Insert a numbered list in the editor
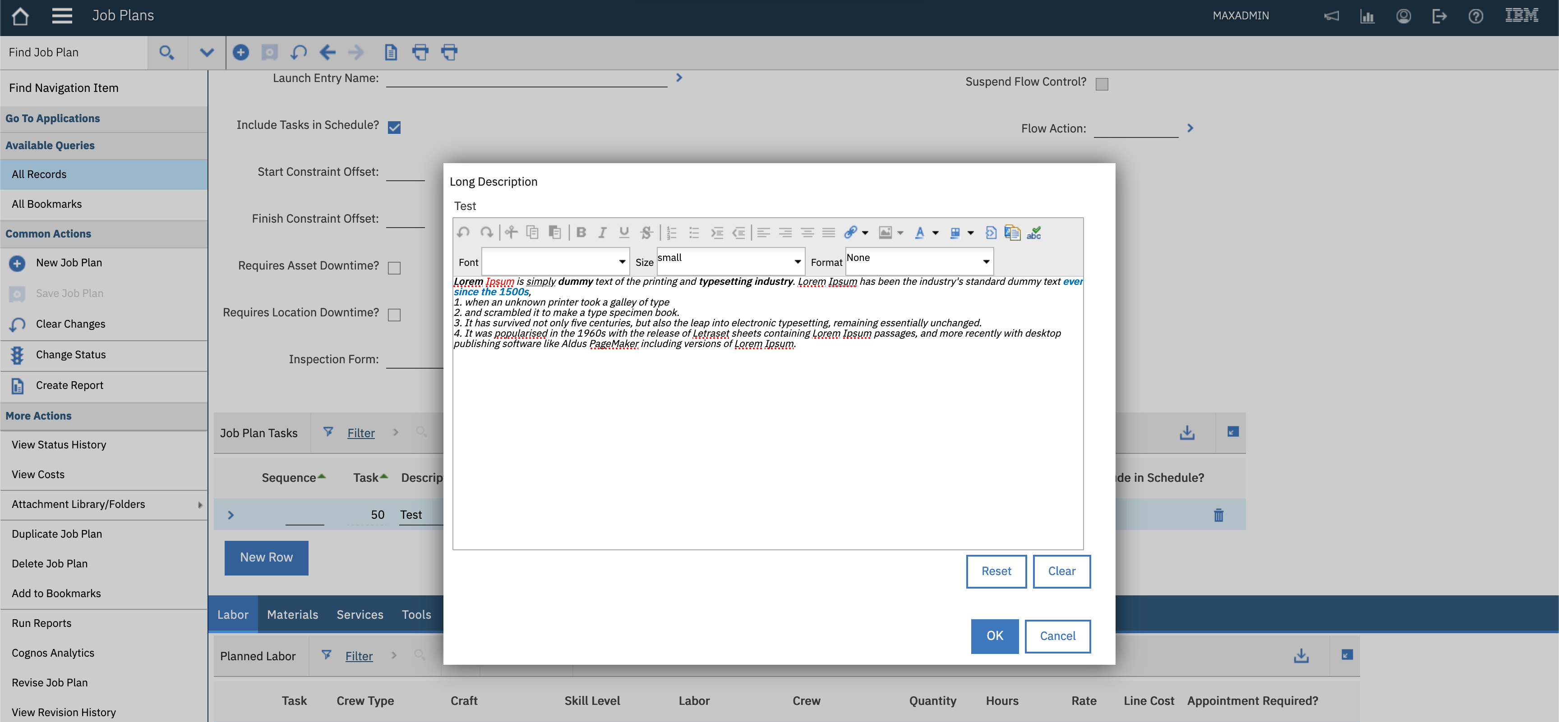This screenshot has width=1559, height=722. click(x=671, y=232)
